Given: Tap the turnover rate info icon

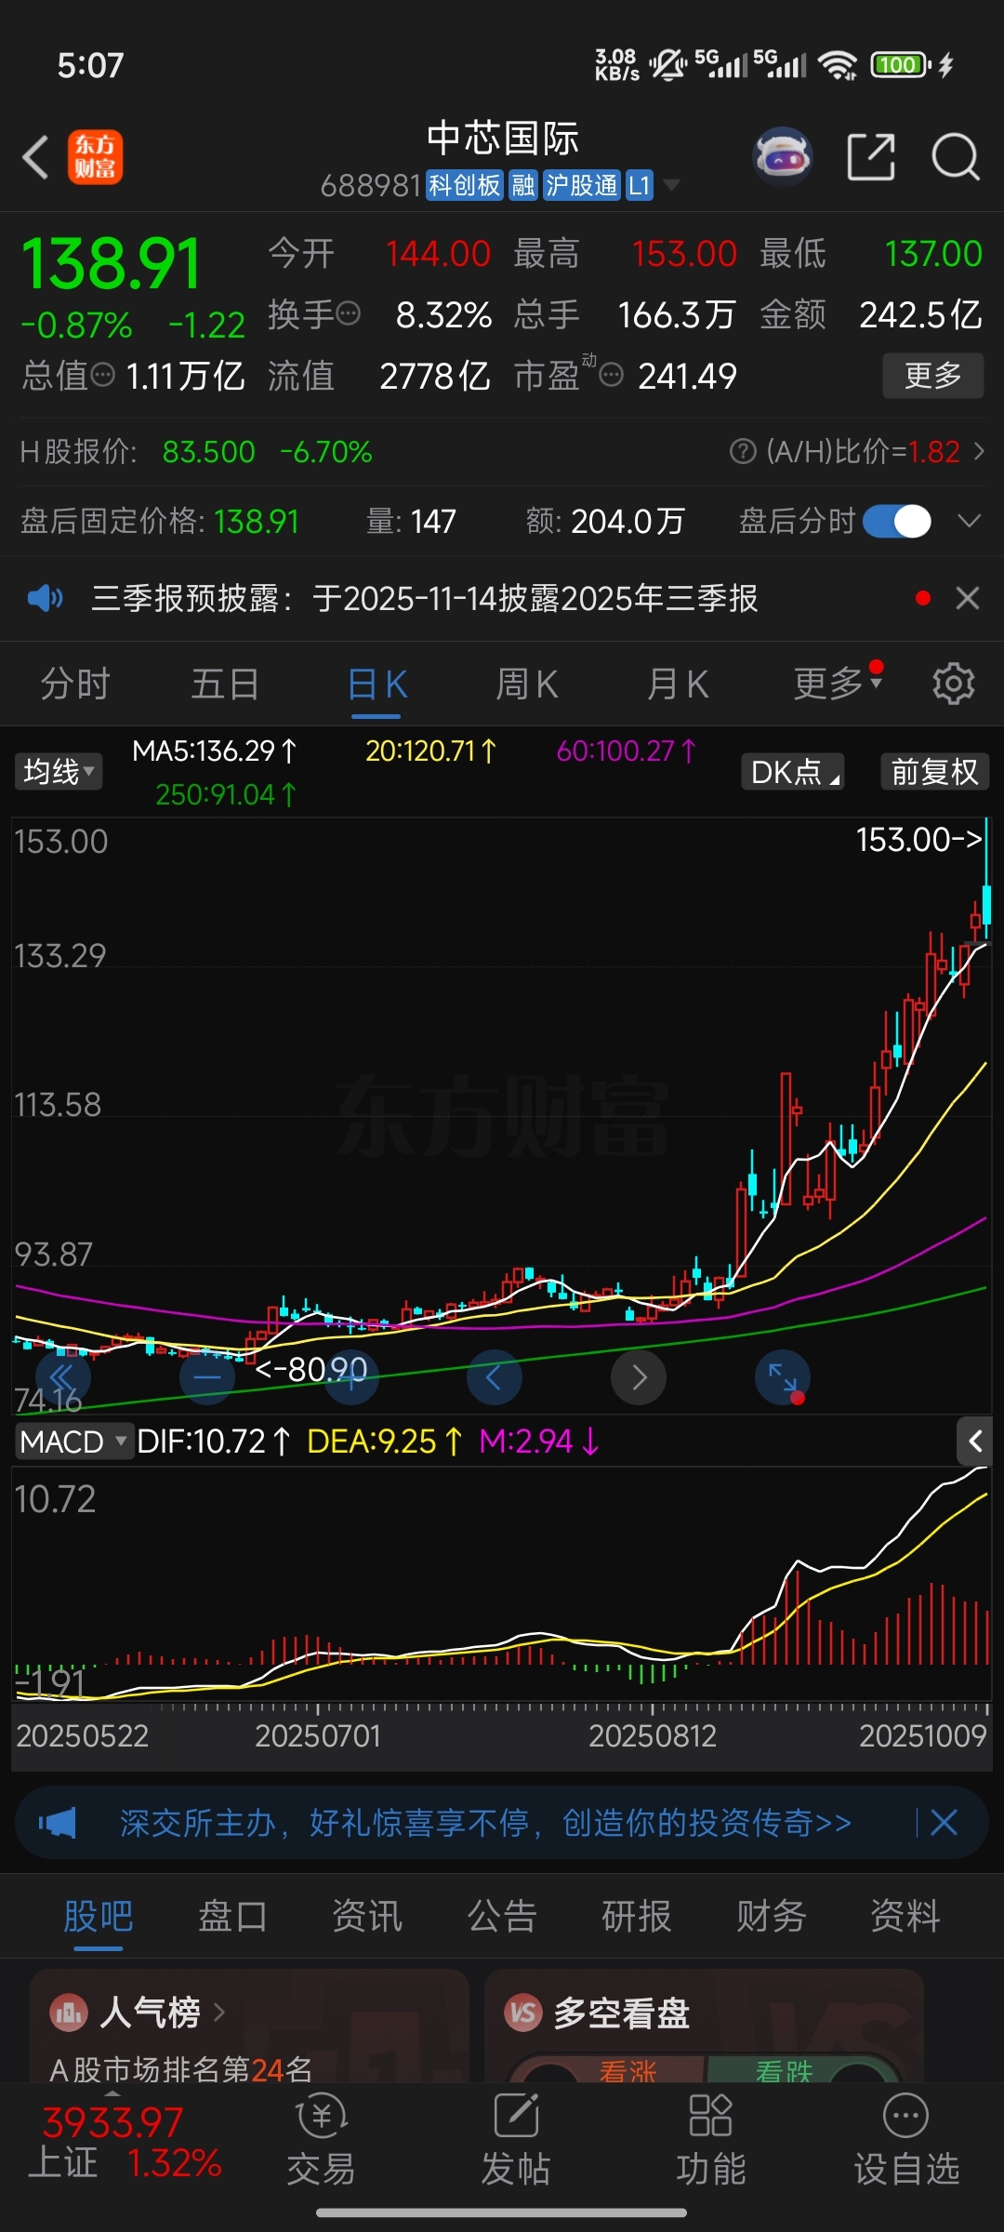Looking at the screenshot, I should [x=348, y=314].
